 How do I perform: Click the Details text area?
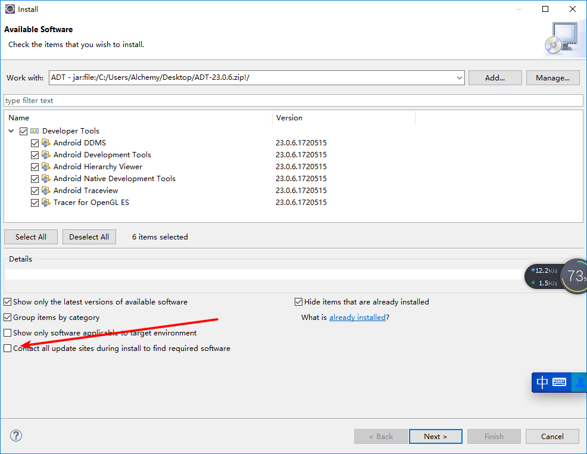click(265, 274)
